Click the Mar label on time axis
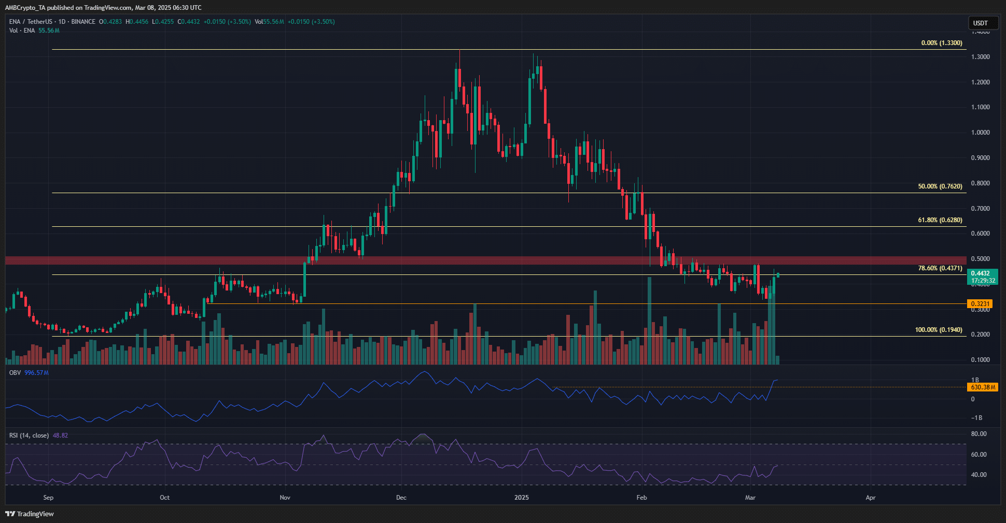The height and width of the screenshot is (523, 1006). pyautogui.click(x=750, y=498)
